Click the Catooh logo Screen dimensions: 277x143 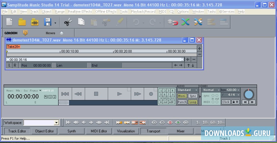[11, 33]
